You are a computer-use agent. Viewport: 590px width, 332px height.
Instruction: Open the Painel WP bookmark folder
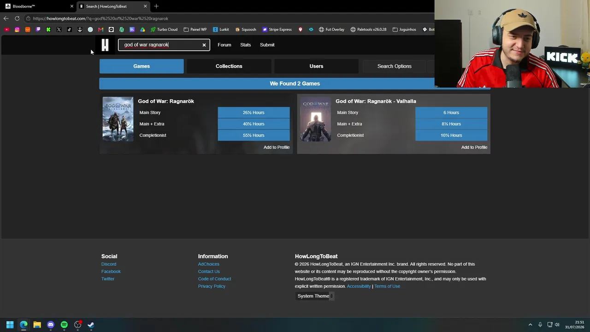click(195, 30)
